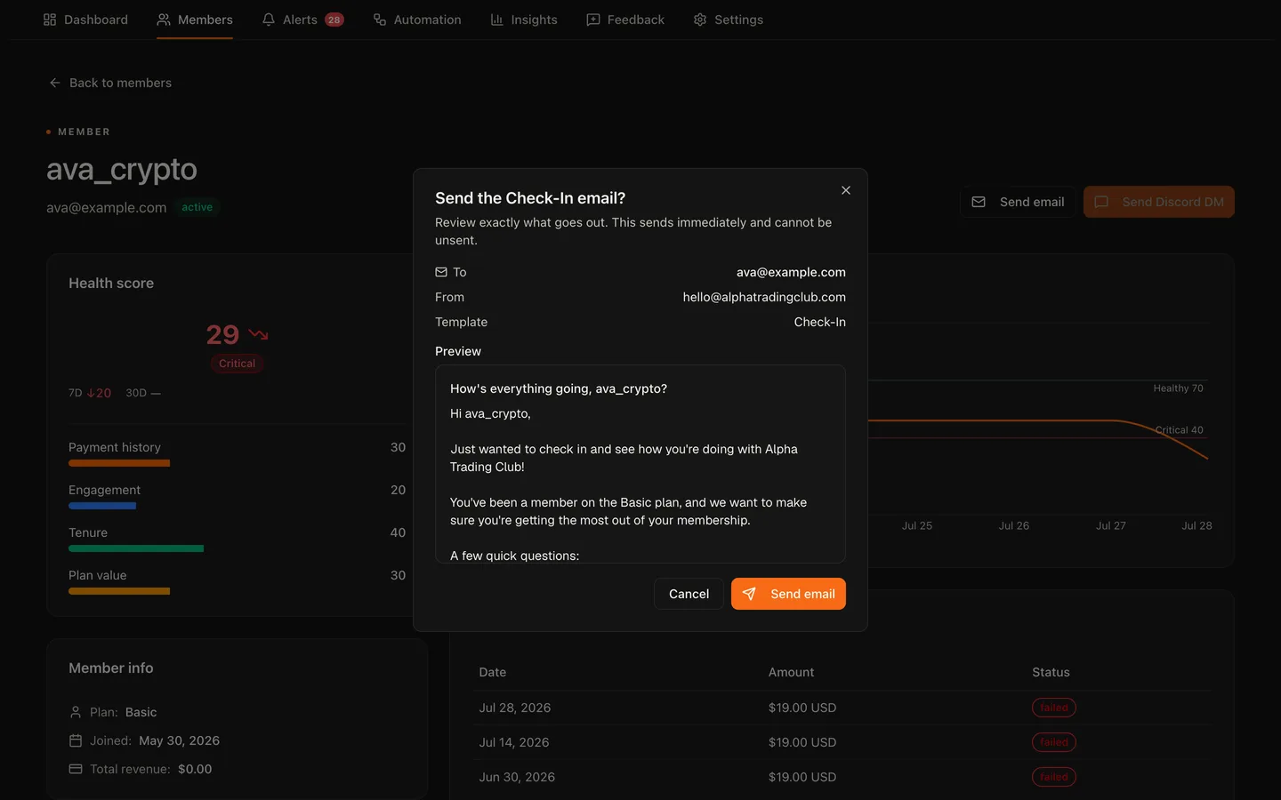Click sender address hello@alphatradingclub.com

click(764, 297)
